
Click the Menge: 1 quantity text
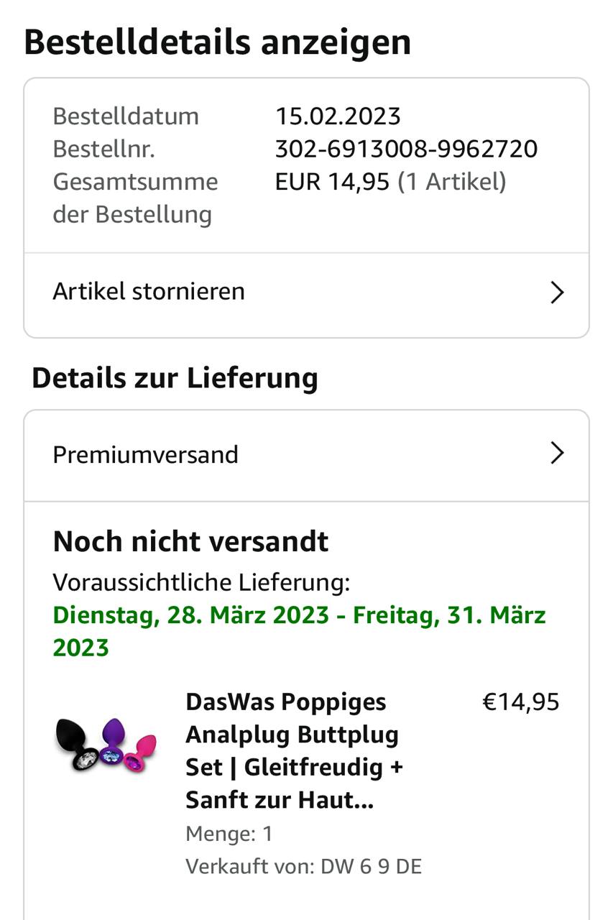[x=229, y=834]
